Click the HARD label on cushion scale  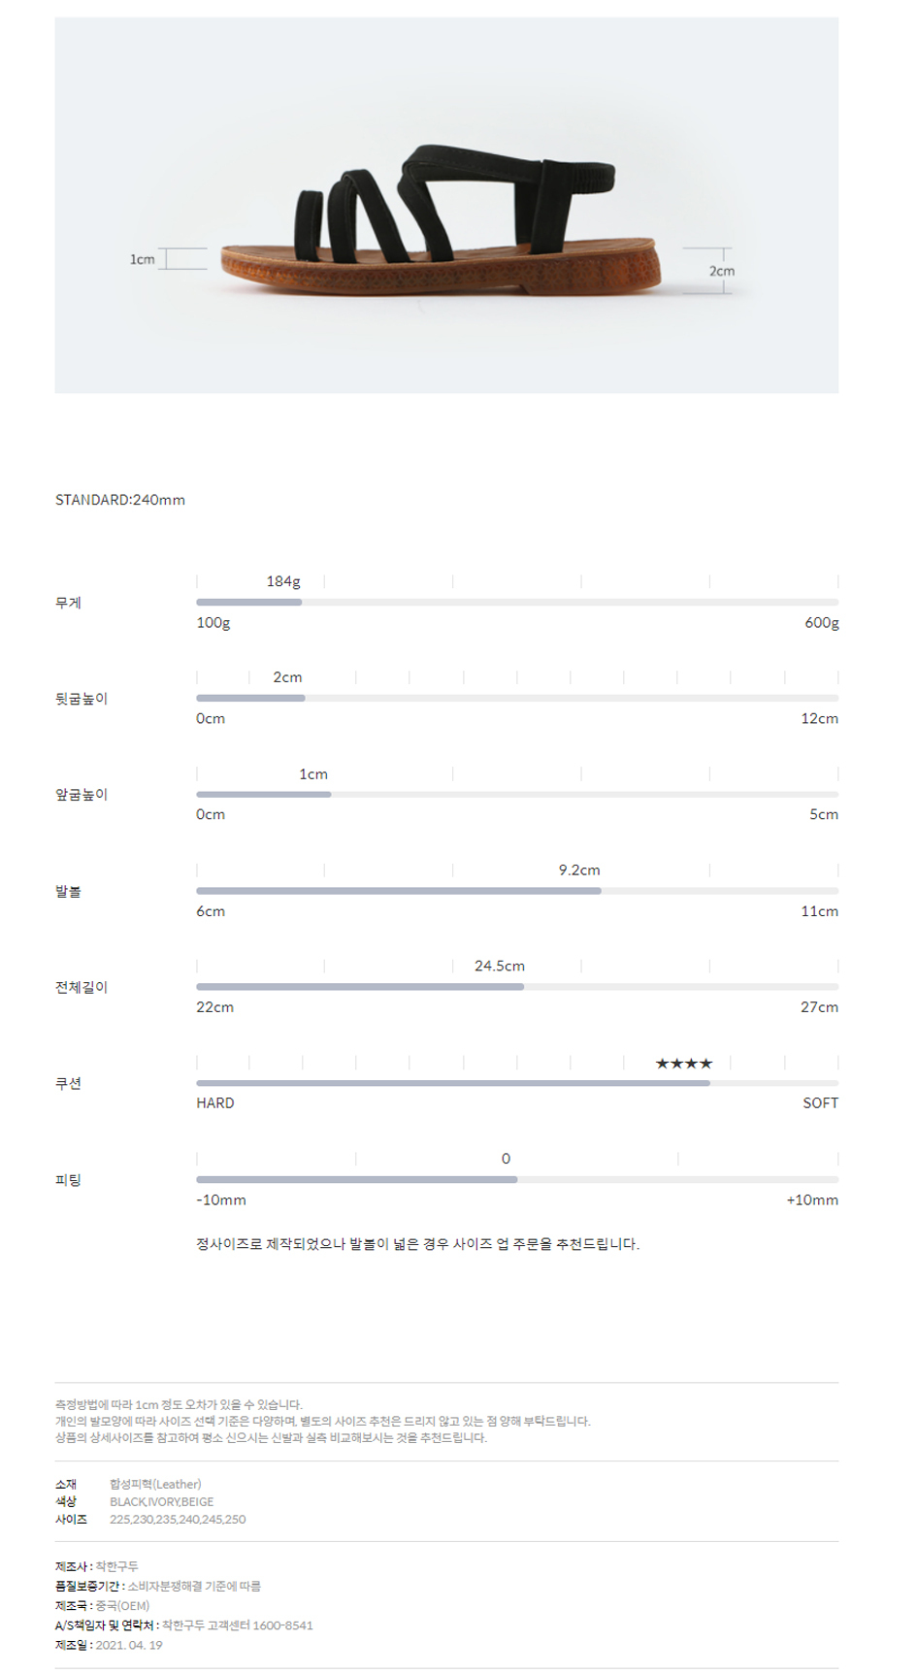pos(215,1103)
